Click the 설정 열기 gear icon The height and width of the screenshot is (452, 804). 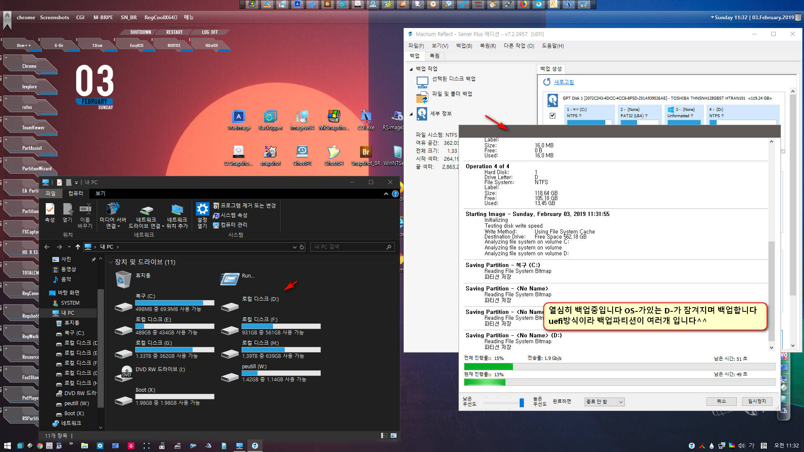click(x=202, y=215)
